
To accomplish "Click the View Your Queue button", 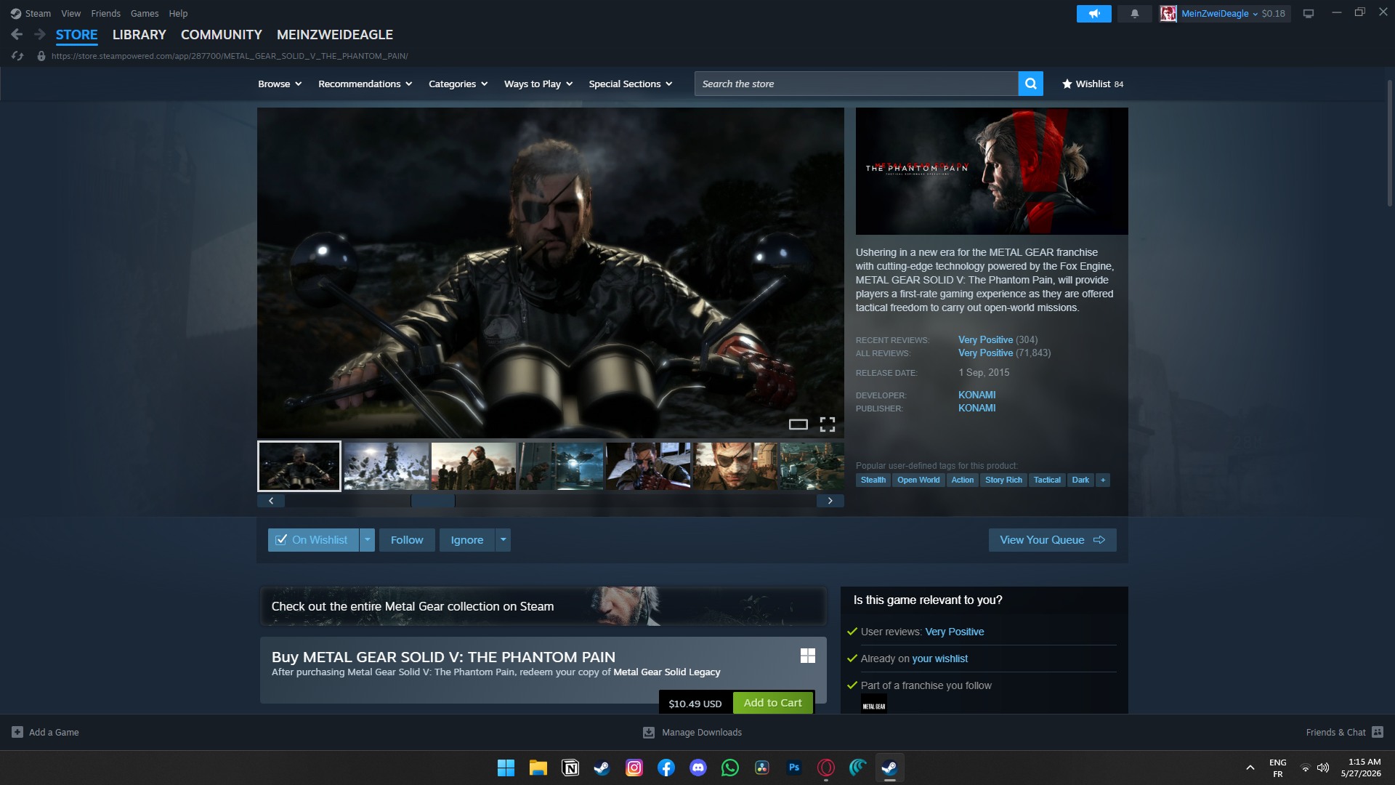I will (x=1052, y=540).
